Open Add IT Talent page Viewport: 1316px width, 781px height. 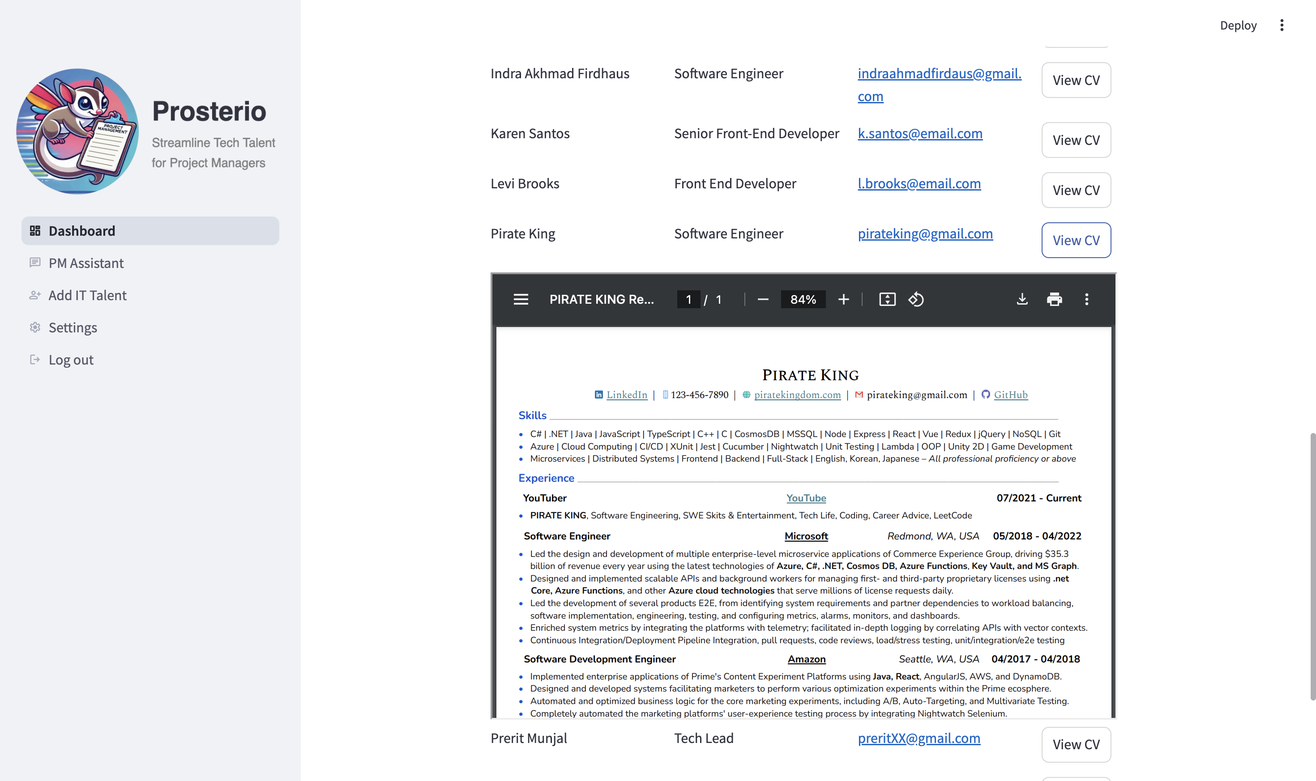(x=87, y=295)
